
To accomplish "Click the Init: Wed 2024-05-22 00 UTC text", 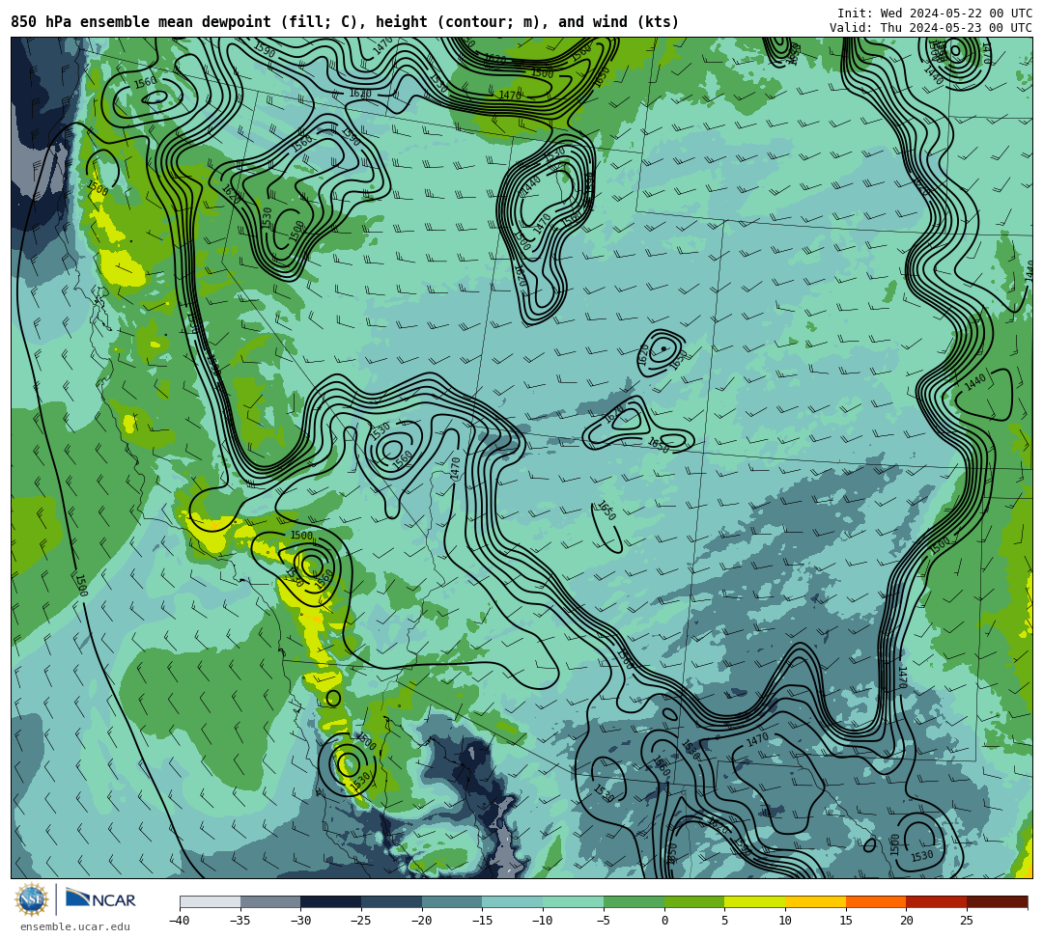I will pyautogui.click(x=935, y=14).
